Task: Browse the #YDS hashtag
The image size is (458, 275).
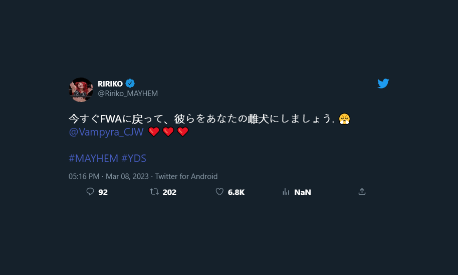Action: [134, 158]
